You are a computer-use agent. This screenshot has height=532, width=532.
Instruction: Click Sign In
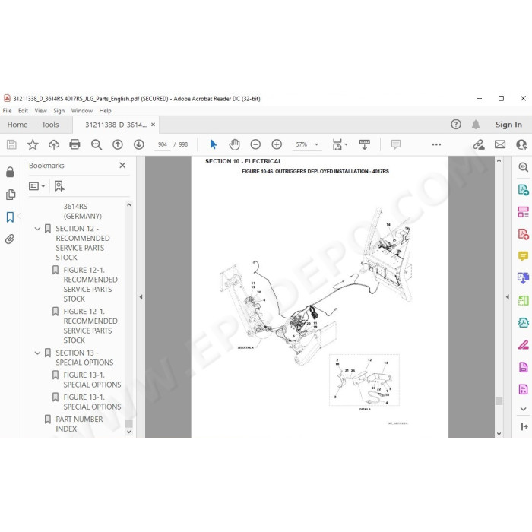tap(508, 125)
